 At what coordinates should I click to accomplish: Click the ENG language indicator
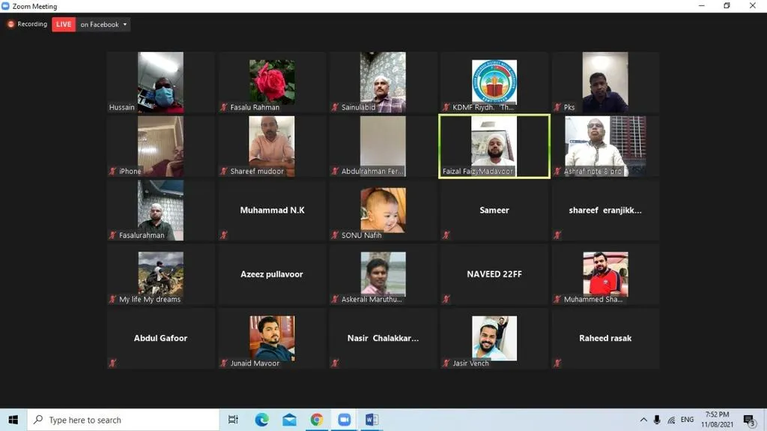pos(687,420)
